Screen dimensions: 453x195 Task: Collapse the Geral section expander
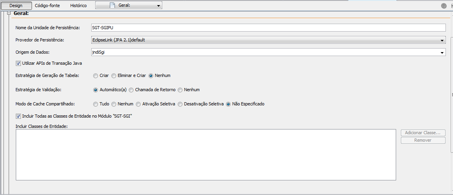[x=9, y=13]
